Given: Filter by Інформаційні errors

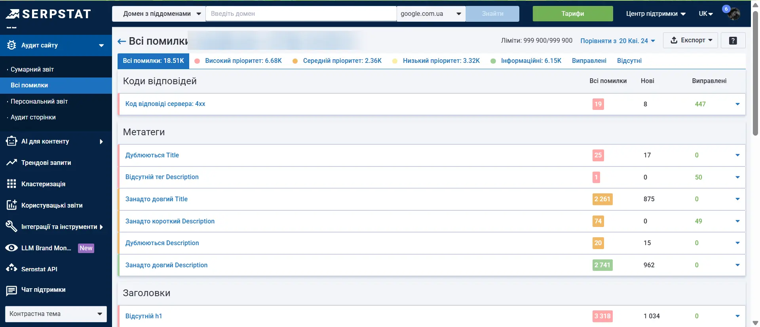Looking at the screenshot, I should 531,61.
